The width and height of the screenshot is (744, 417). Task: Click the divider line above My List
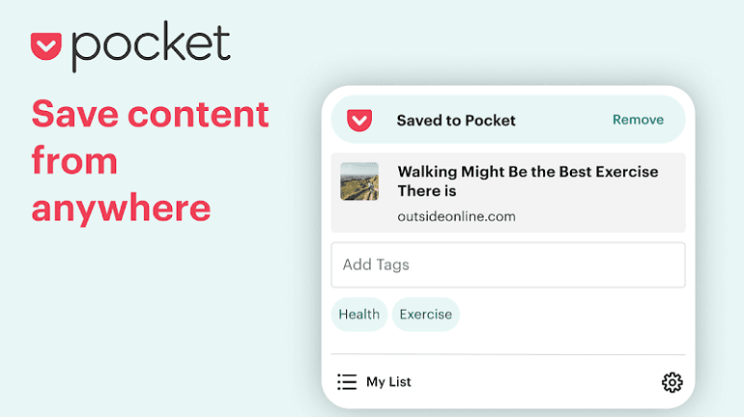pyautogui.click(x=508, y=354)
